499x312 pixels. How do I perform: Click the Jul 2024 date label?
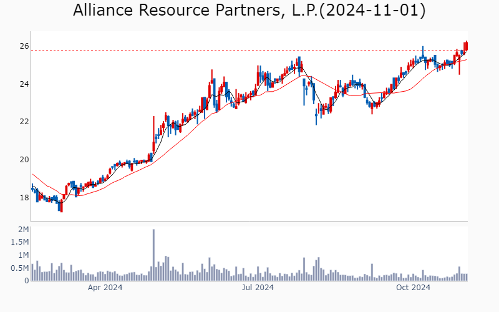(x=258, y=288)
